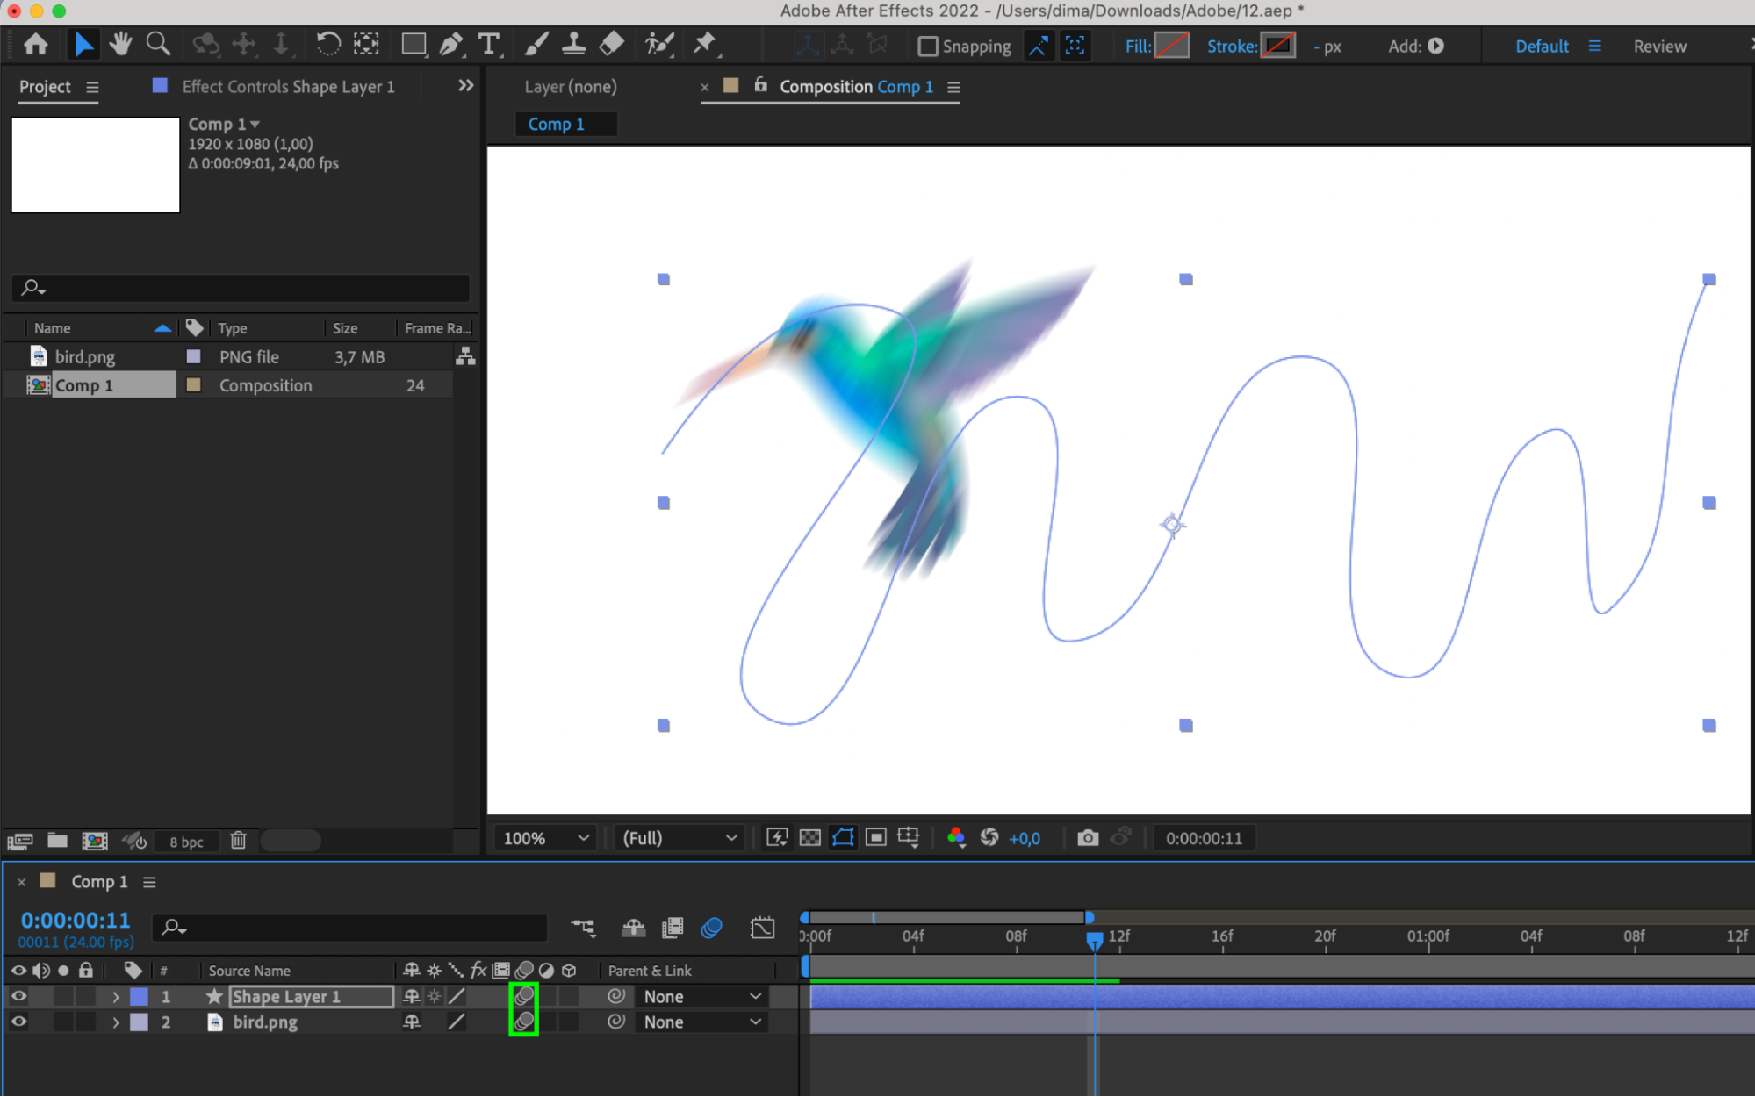Toggle motion blur switch for bird.png layer
The width and height of the screenshot is (1755, 1097).
coord(523,1022)
